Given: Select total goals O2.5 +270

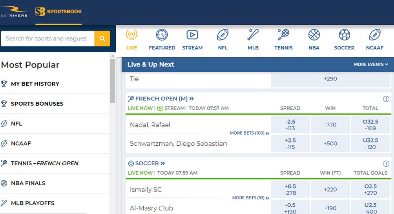Looking at the screenshot, I should coord(370,189).
